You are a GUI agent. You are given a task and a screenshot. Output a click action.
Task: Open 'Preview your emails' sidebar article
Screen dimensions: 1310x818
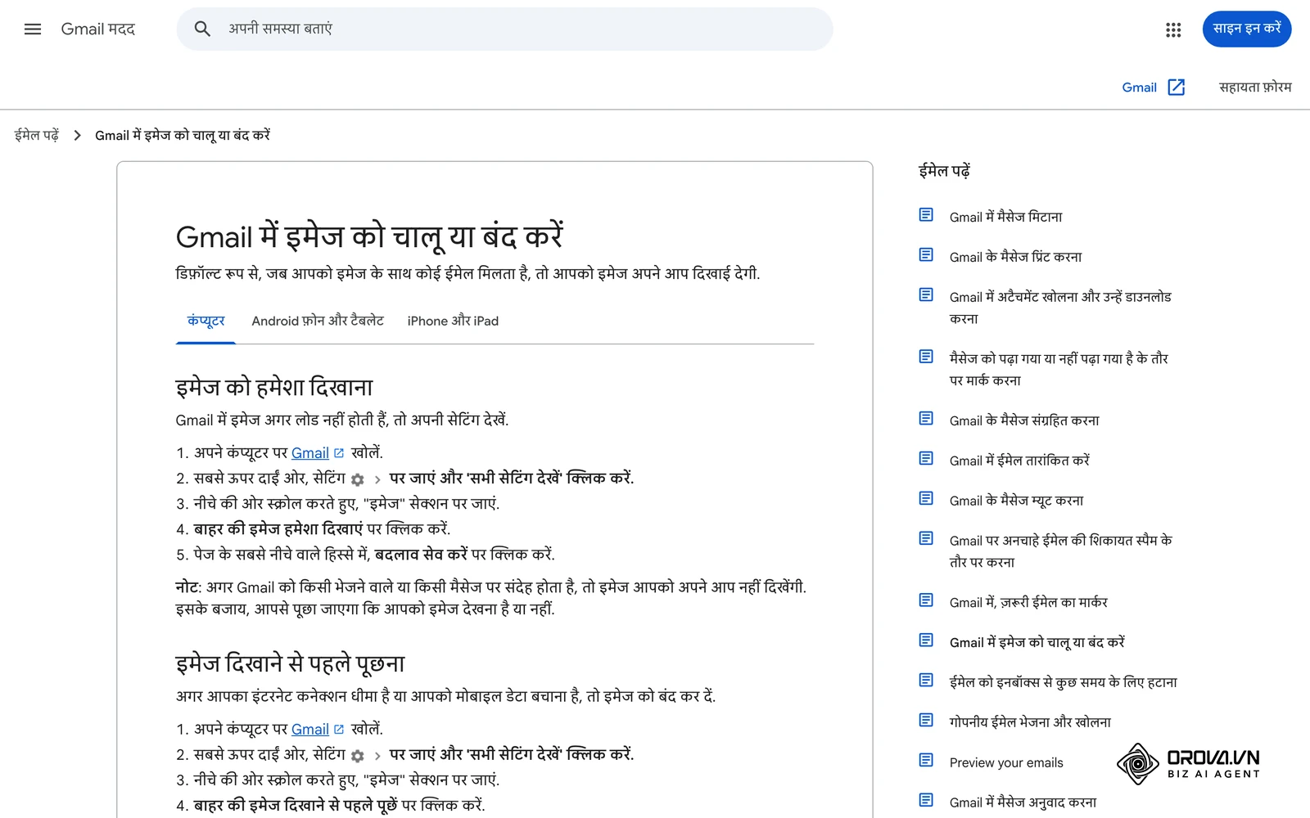1006,762
